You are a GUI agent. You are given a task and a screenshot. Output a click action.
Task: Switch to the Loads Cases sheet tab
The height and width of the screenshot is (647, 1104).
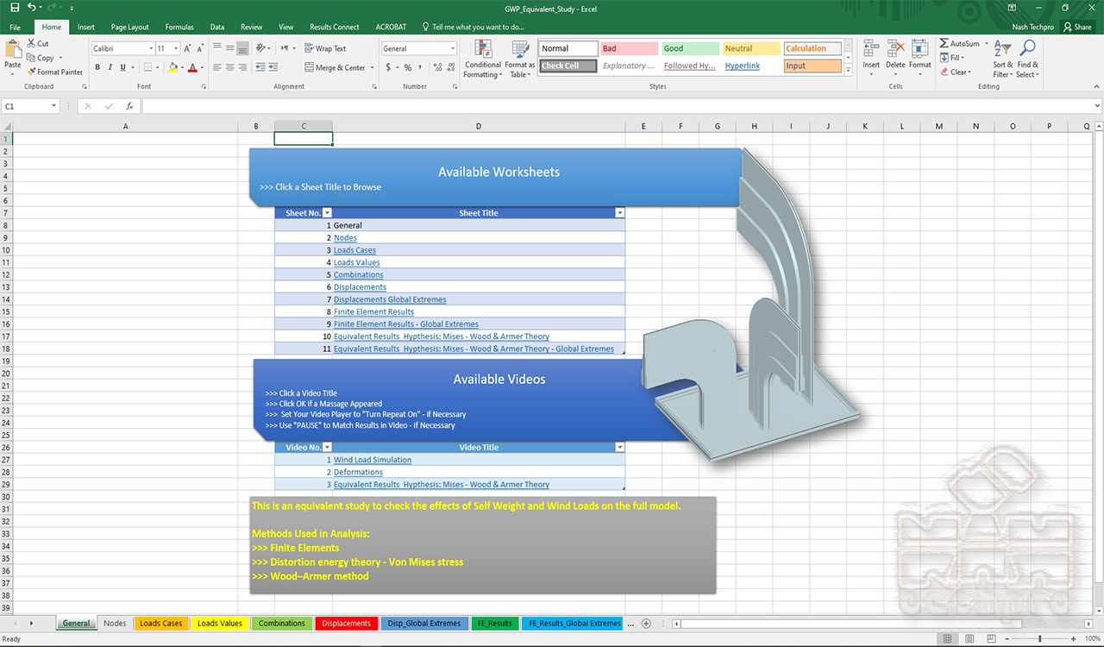161,624
